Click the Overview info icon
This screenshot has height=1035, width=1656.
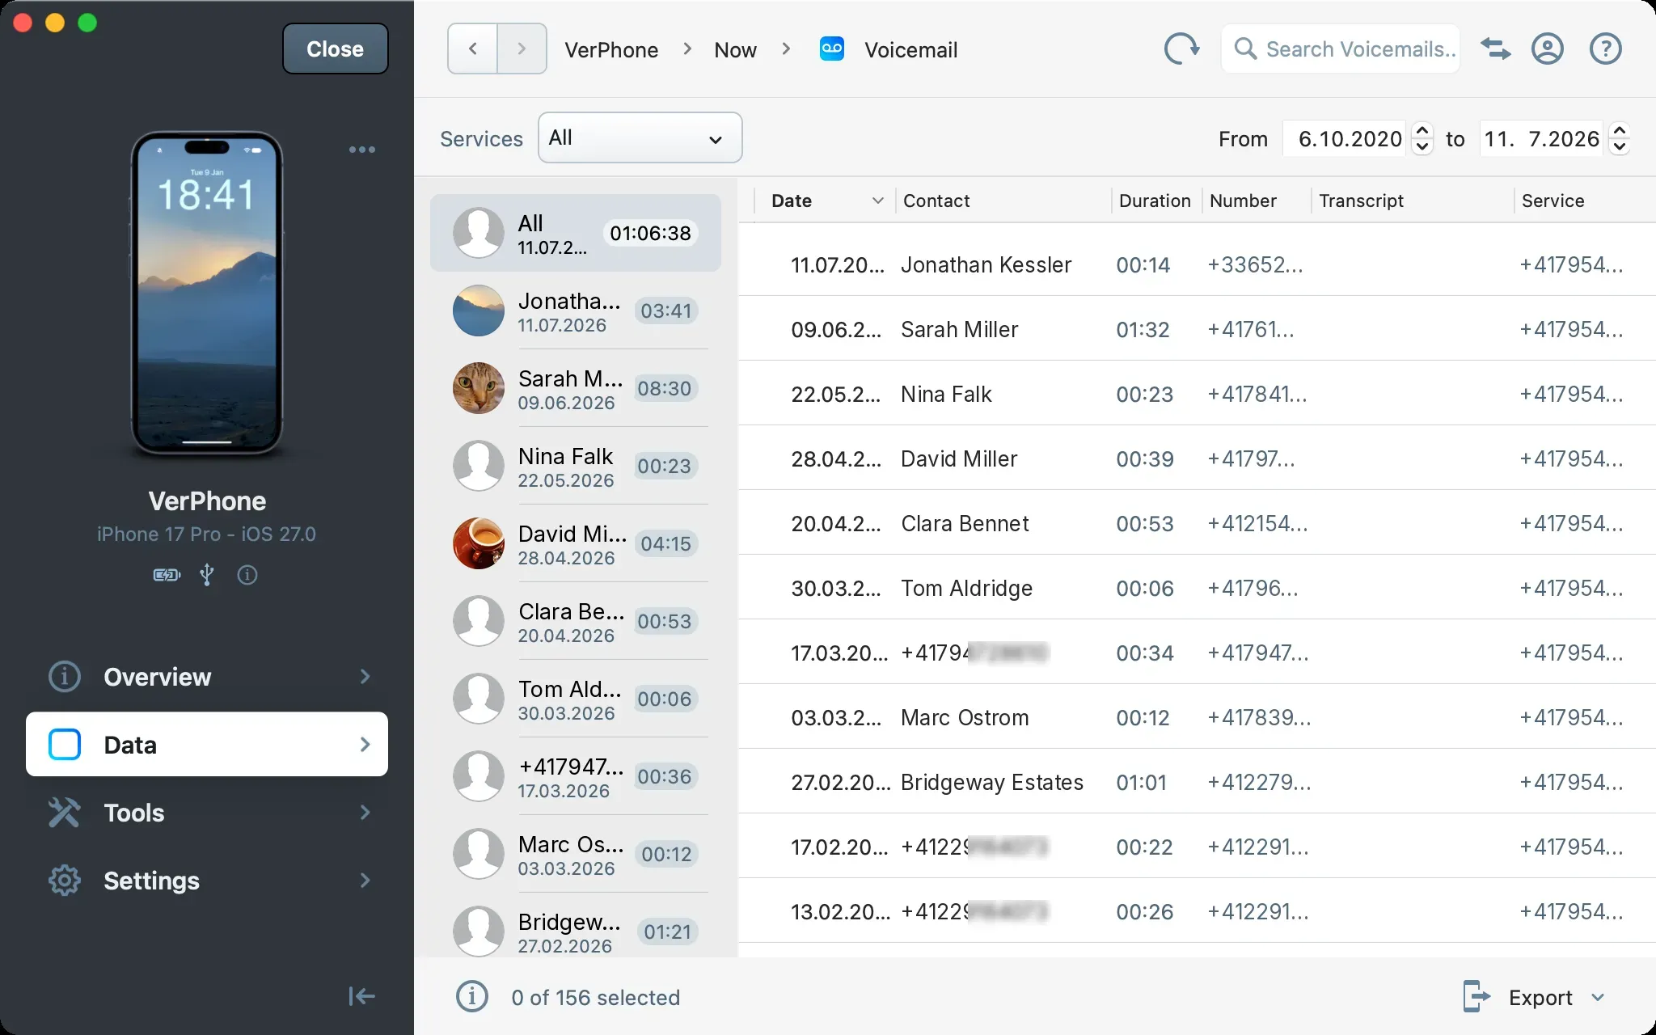[x=65, y=677]
